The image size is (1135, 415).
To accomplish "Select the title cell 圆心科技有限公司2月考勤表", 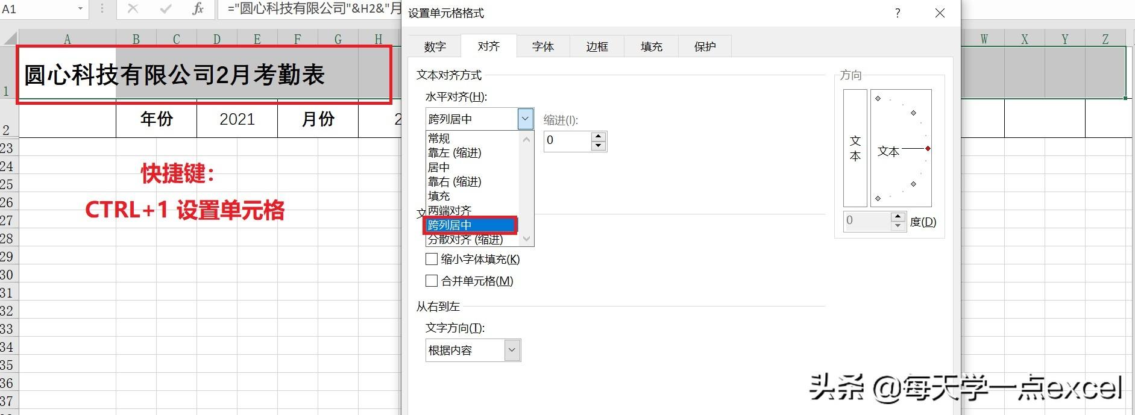I will click(x=175, y=75).
